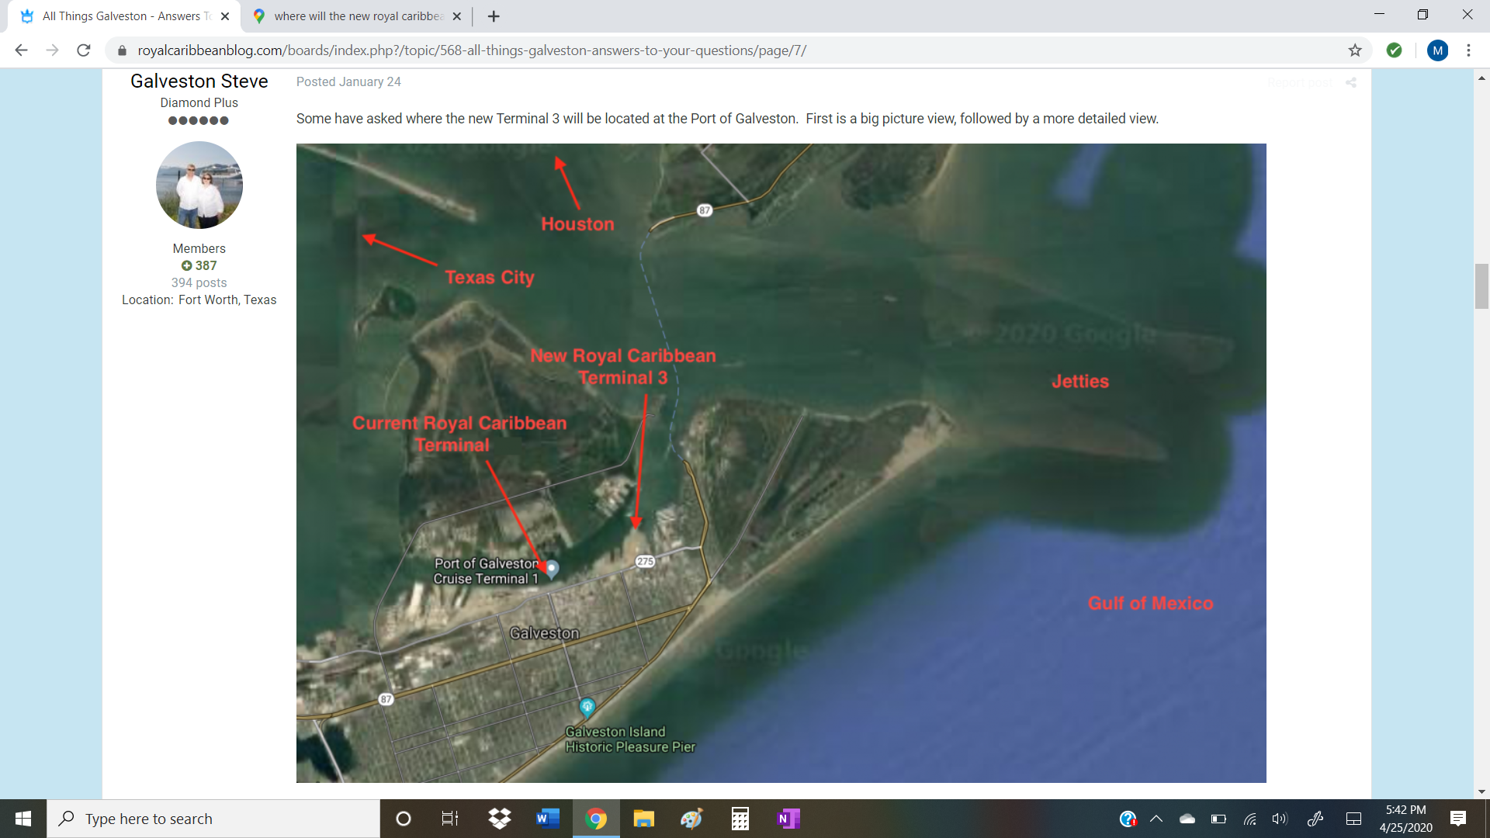Show hidden system tray icons
Viewport: 1490px width, 838px height.
1156,819
